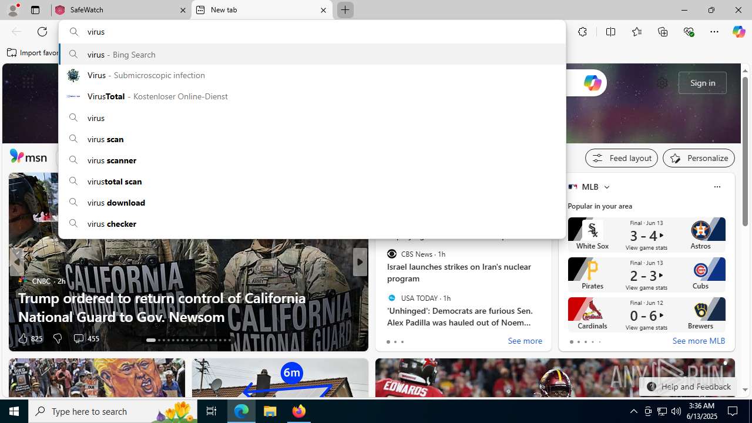Image resolution: width=752 pixels, height=423 pixels.
Task: Pick the VirusTotal site suggestion
Action: point(312,96)
